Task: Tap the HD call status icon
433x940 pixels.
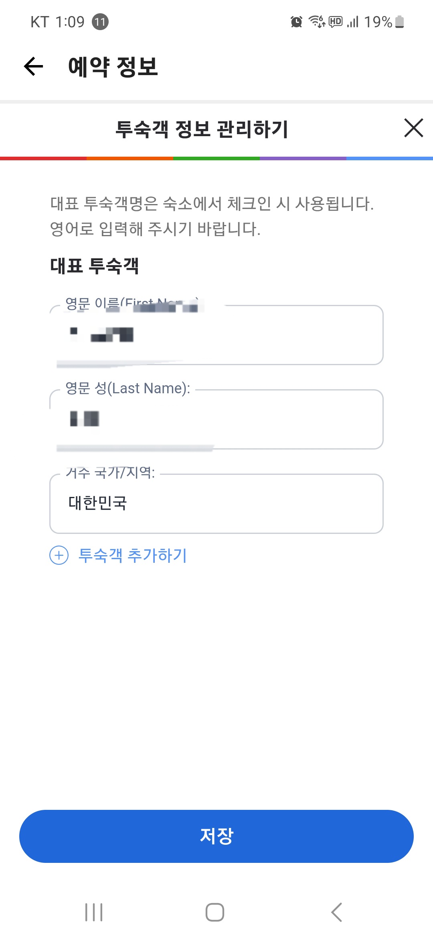Action: tap(336, 22)
